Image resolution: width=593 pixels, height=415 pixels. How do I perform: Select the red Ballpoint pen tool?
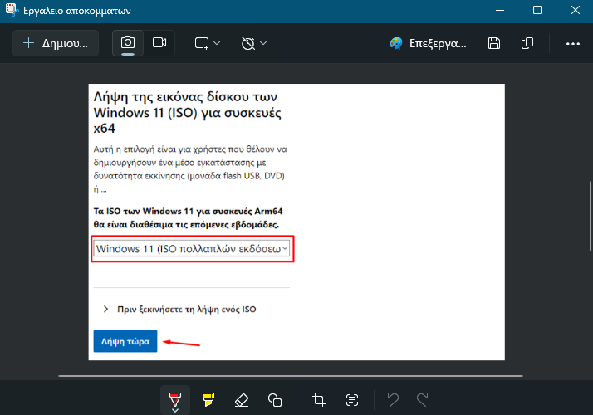point(175,400)
